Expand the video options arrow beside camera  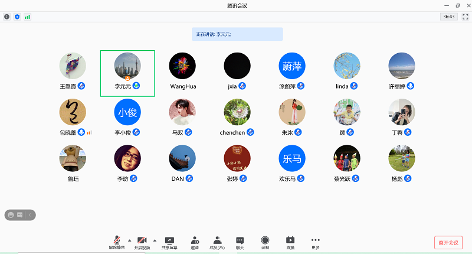(155, 240)
